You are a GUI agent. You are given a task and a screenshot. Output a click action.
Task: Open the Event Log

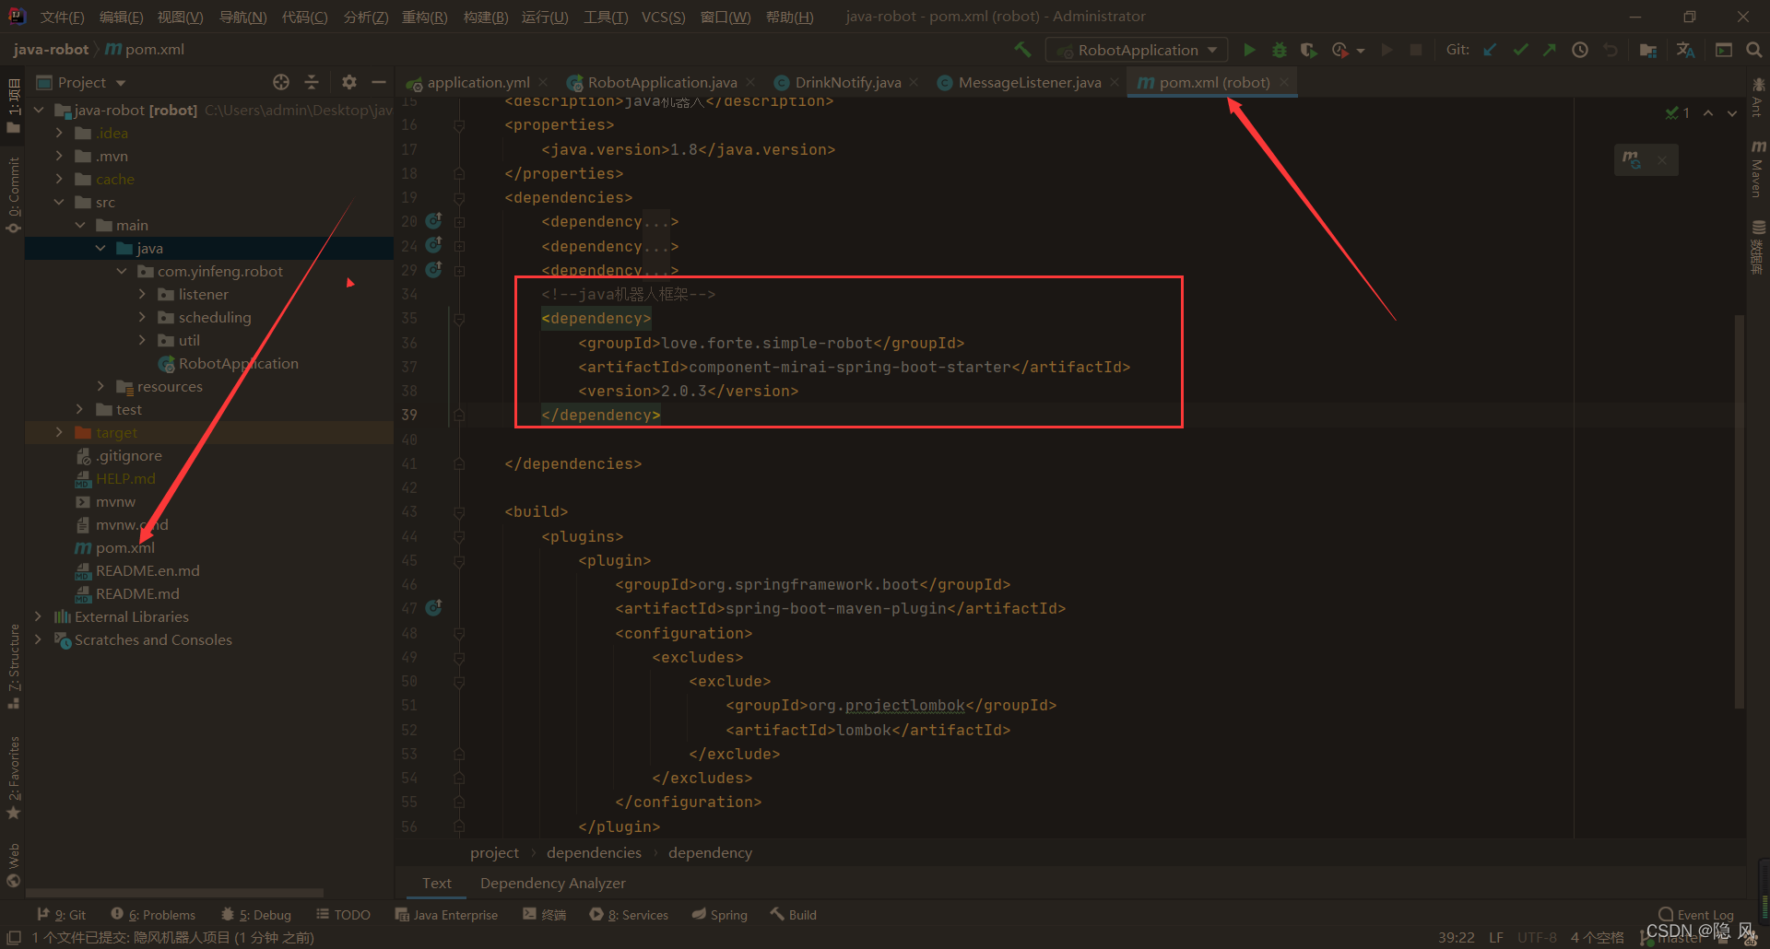1695,915
